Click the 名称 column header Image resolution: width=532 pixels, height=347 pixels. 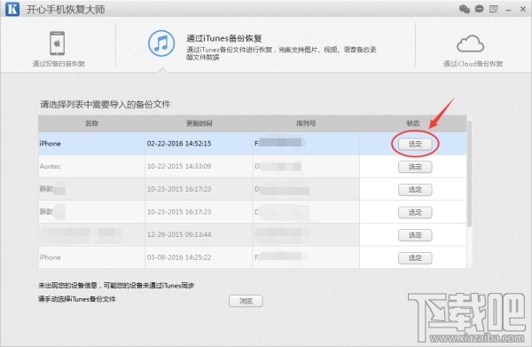pos(91,123)
